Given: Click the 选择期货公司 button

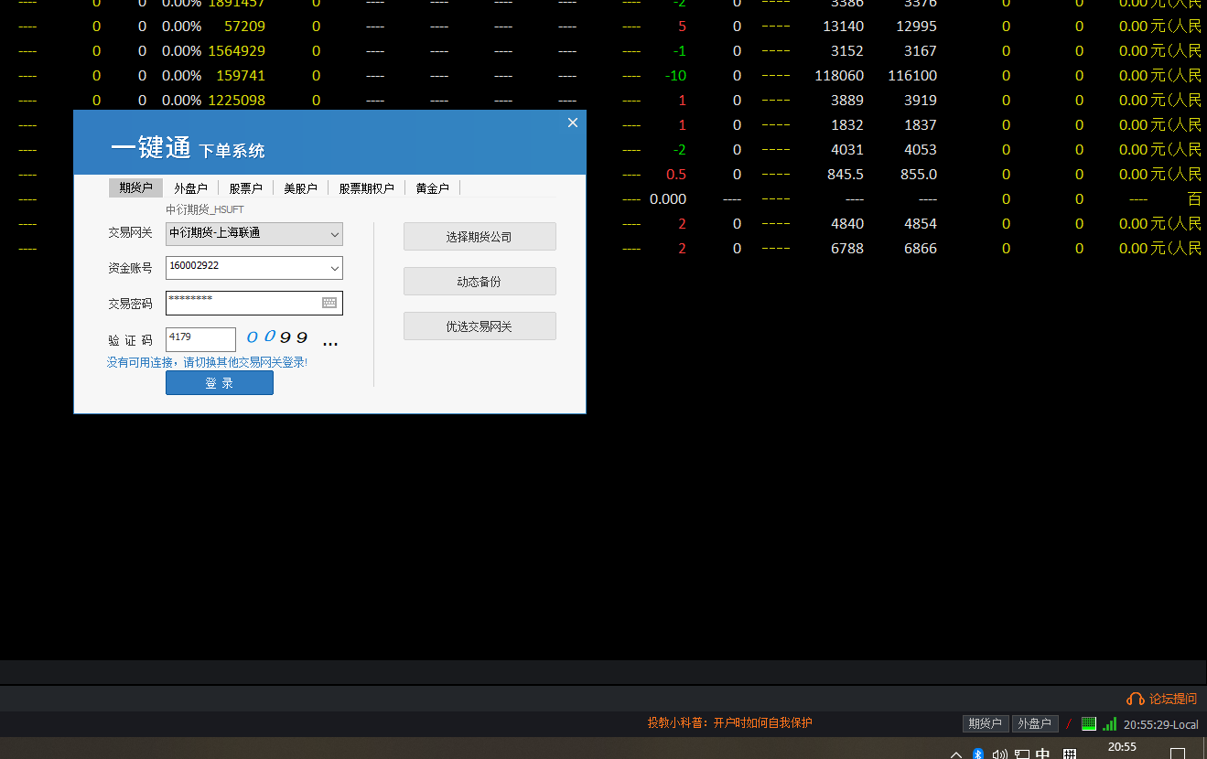Looking at the screenshot, I should (x=480, y=237).
